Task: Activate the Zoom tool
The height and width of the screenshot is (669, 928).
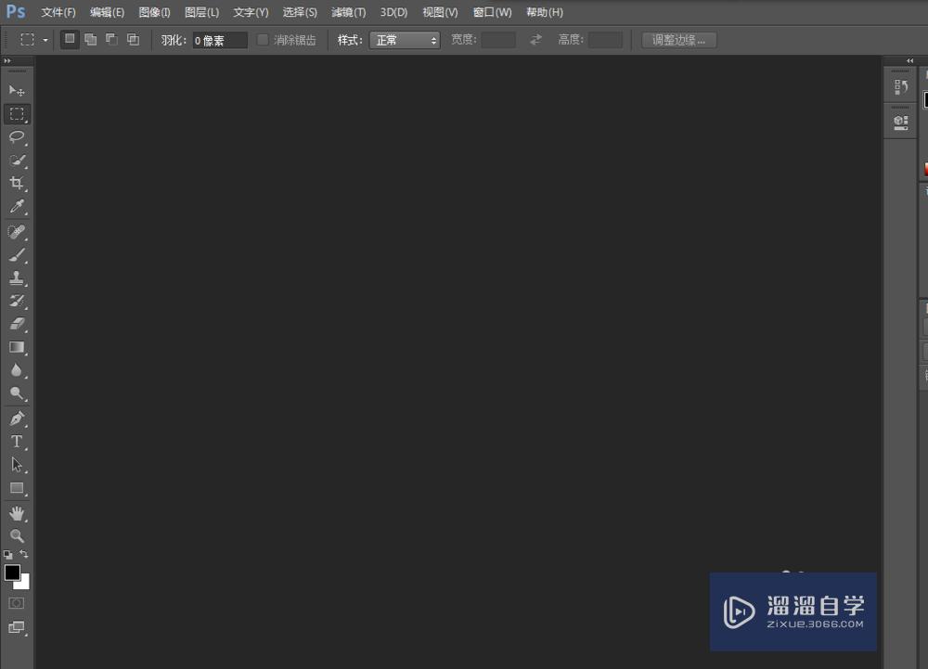Action: click(16, 536)
